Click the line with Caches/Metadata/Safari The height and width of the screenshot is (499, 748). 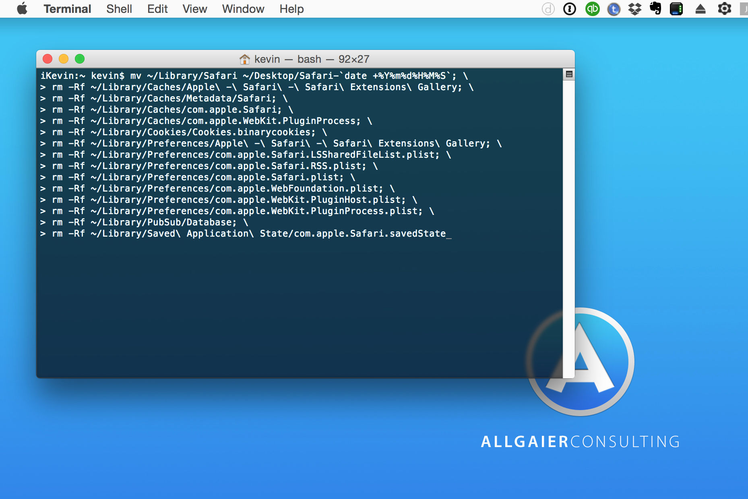(164, 98)
